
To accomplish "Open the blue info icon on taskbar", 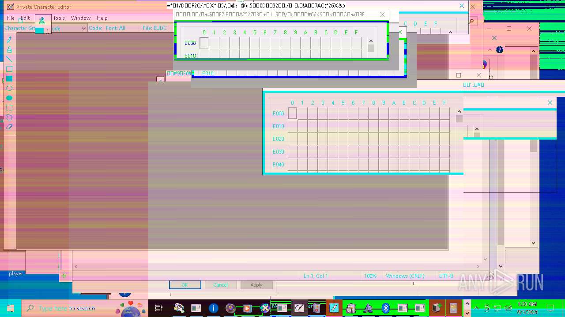I will pos(213,308).
